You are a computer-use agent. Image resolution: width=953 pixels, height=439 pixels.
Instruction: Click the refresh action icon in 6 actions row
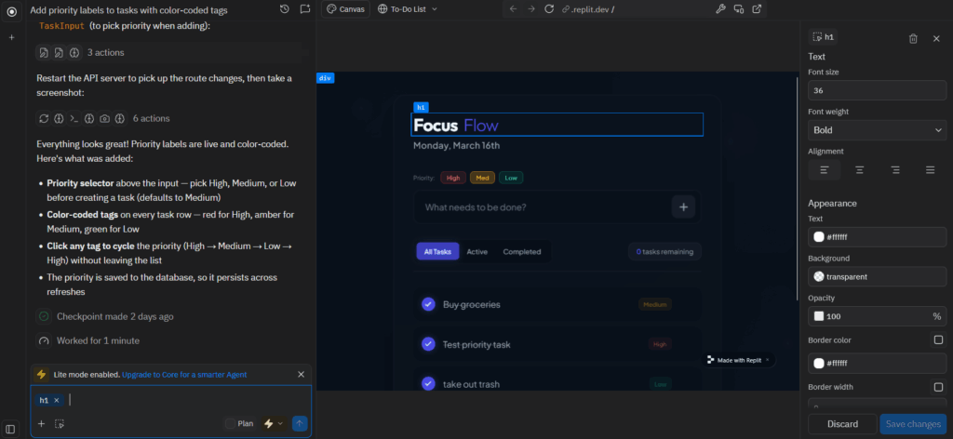coord(44,118)
